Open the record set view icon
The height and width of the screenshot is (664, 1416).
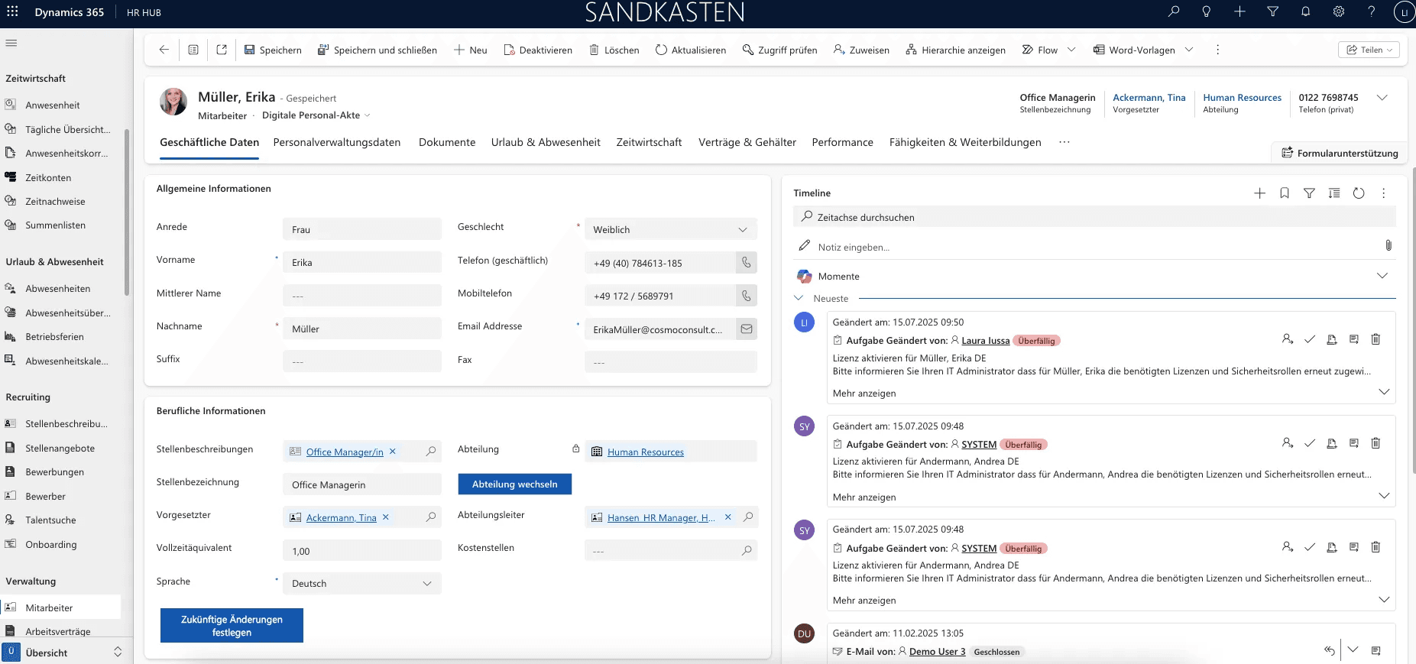193,50
